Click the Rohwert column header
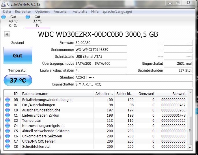The height and width of the screenshot is (155, 198). [x=172, y=94]
